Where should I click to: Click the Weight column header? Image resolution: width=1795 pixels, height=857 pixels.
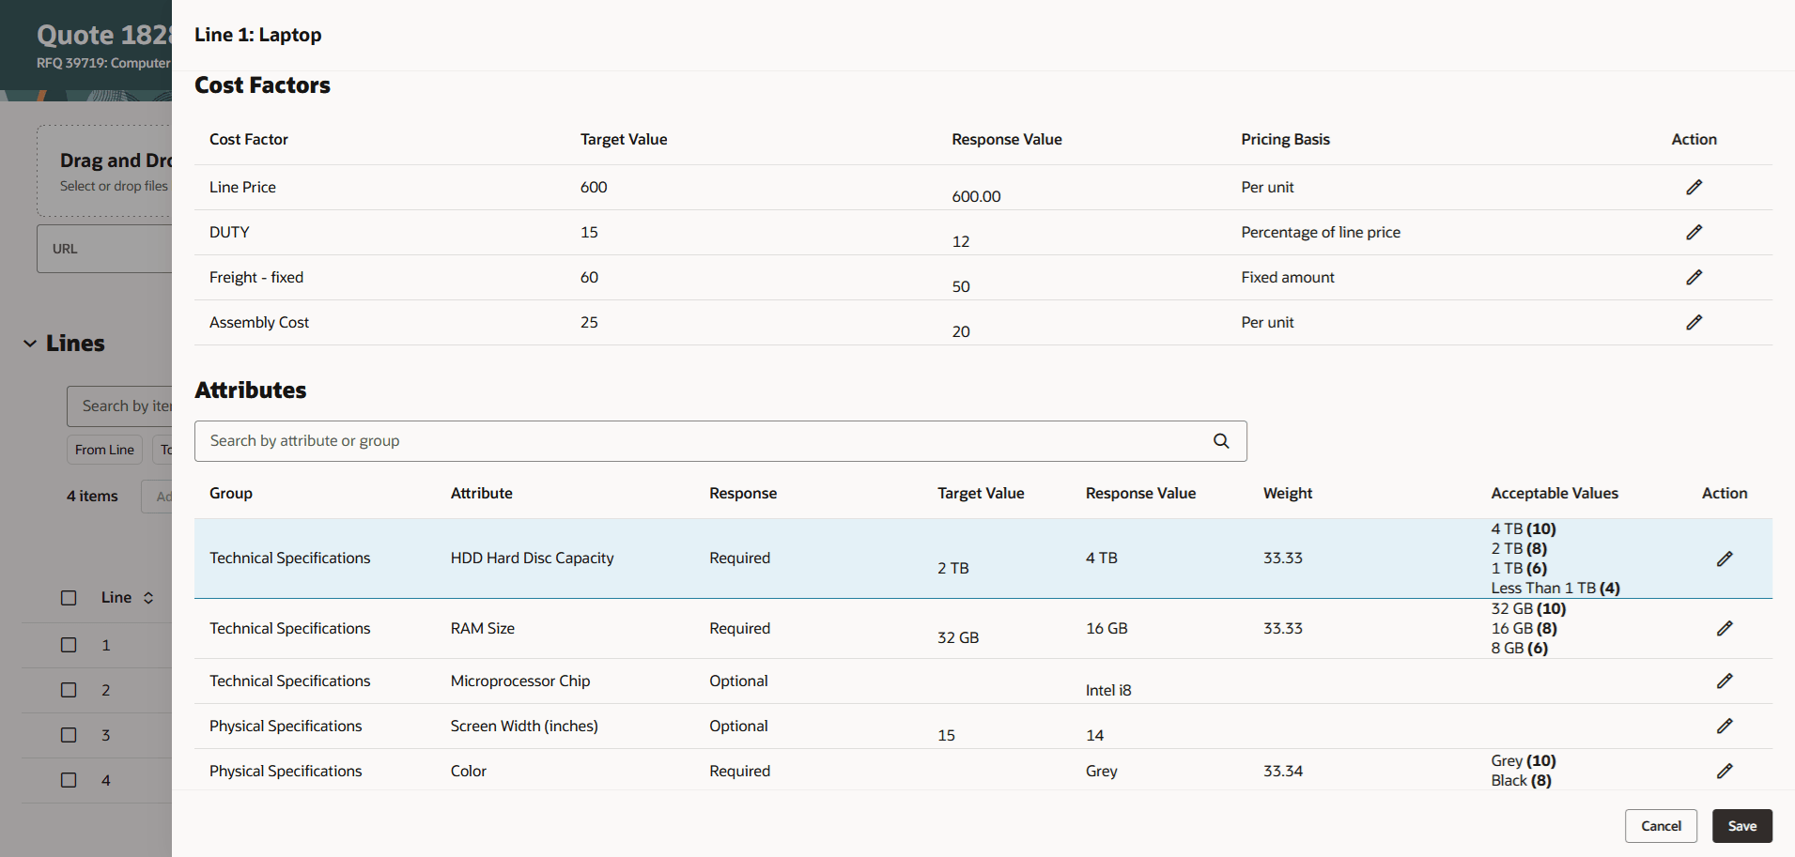1288,493
